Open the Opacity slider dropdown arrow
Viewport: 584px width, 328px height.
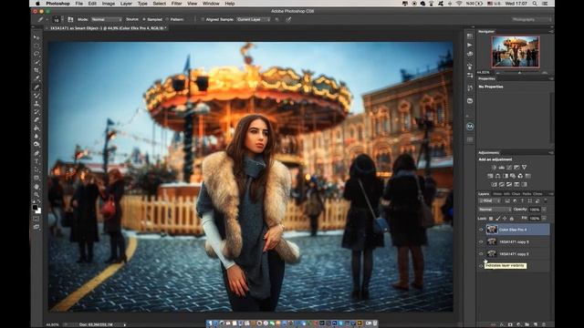coord(544,210)
